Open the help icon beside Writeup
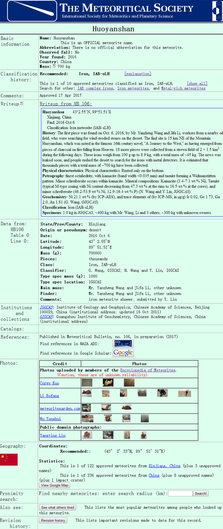This screenshot has width=223, height=529. [x=22, y=103]
